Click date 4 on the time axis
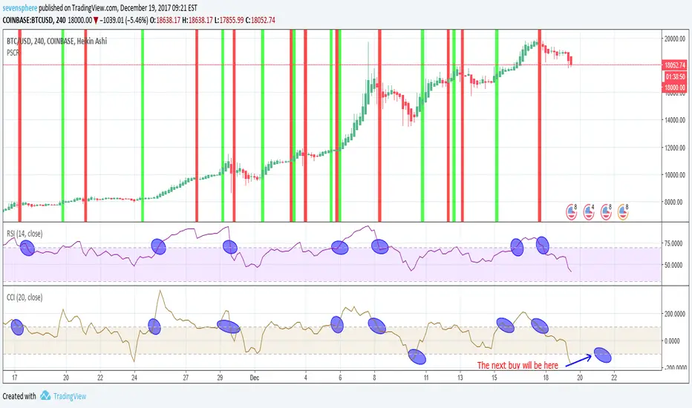The width and height of the screenshot is (692, 408). 305,378
